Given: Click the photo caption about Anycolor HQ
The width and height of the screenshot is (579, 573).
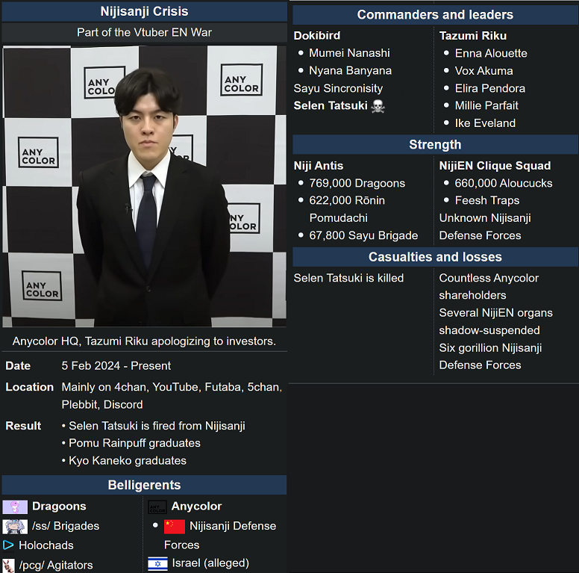Looking at the screenshot, I should coord(145,341).
